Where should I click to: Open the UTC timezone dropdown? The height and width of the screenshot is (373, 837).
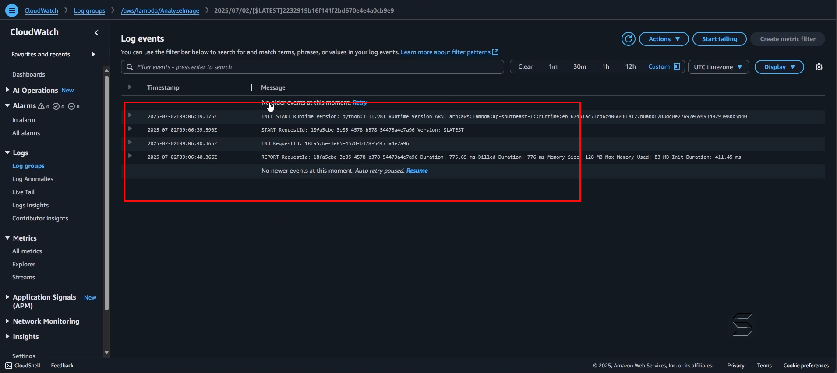pyautogui.click(x=718, y=67)
